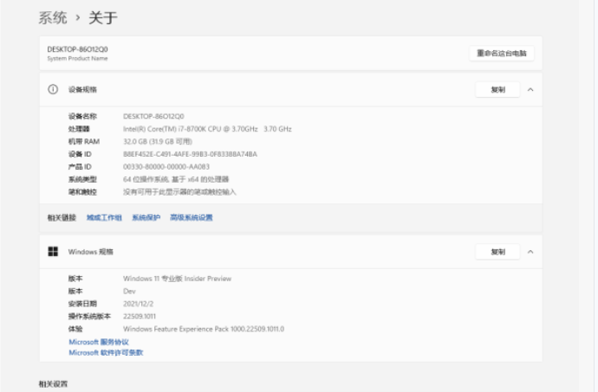The image size is (598, 392).
Task: Click the 相关设置 heading
Action: pos(53,384)
